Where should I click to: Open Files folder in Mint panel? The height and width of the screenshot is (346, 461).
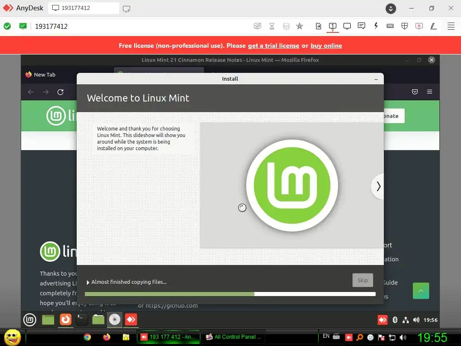[x=98, y=319]
